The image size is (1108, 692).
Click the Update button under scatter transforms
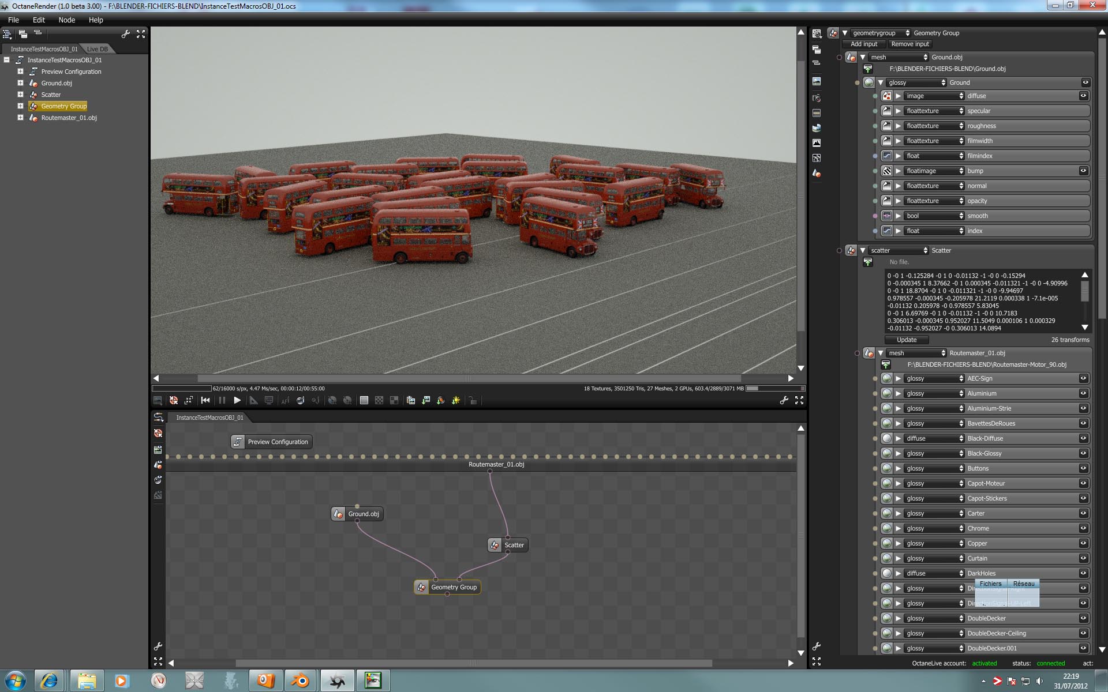pyautogui.click(x=906, y=340)
